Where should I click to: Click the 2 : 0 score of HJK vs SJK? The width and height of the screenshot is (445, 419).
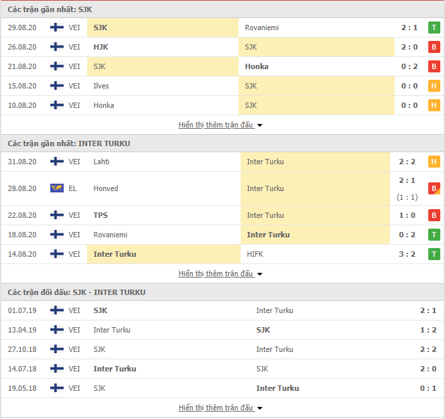coord(409,47)
